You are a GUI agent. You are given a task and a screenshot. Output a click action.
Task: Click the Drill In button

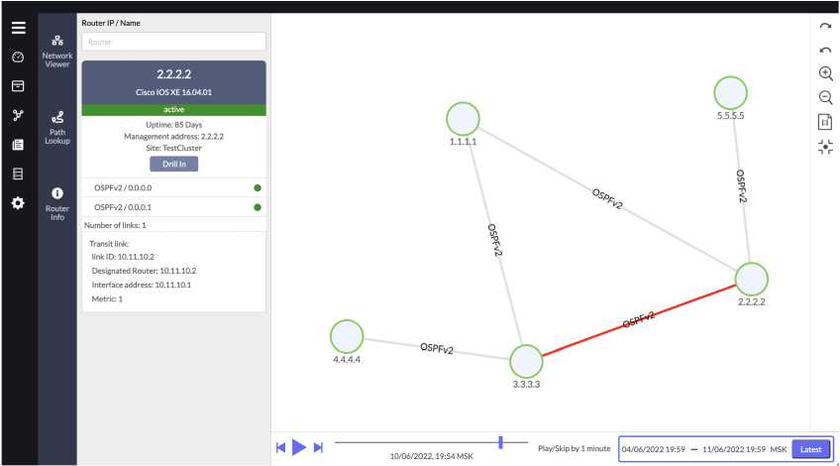pos(173,165)
